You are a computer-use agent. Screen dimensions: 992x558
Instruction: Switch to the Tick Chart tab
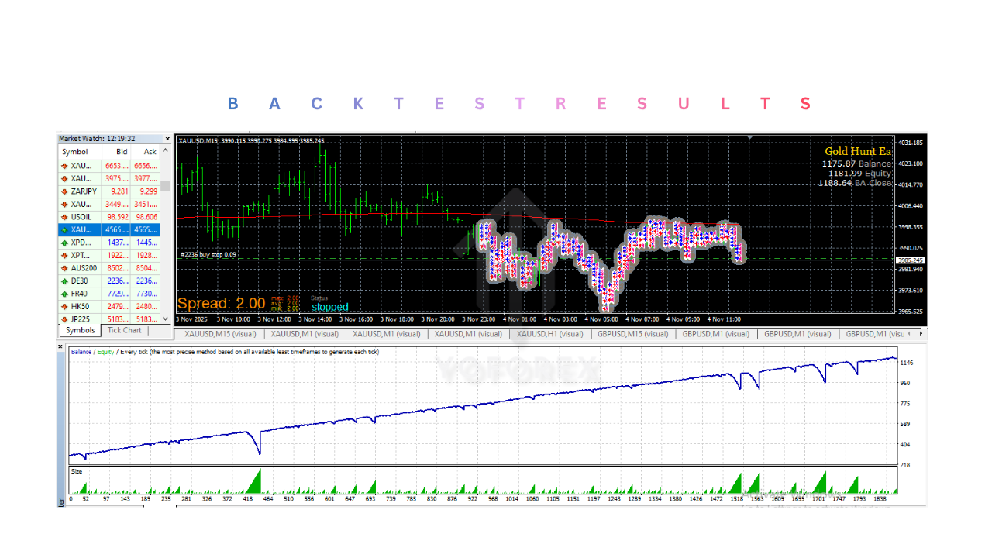click(x=124, y=330)
